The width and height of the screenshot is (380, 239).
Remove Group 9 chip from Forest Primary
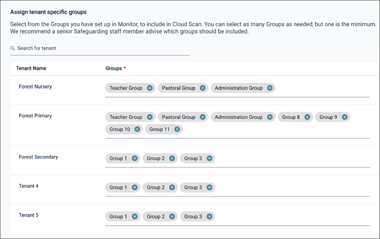click(344, 117)
